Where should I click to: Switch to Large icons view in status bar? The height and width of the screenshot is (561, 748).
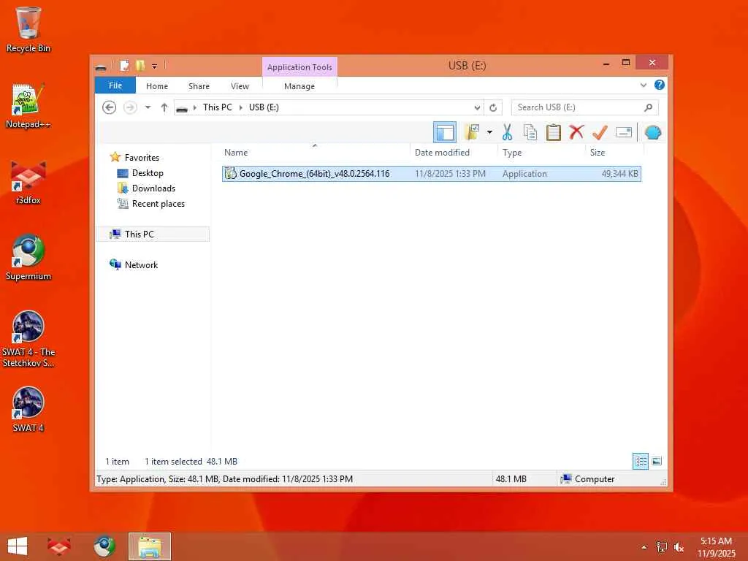pos(657,462)
